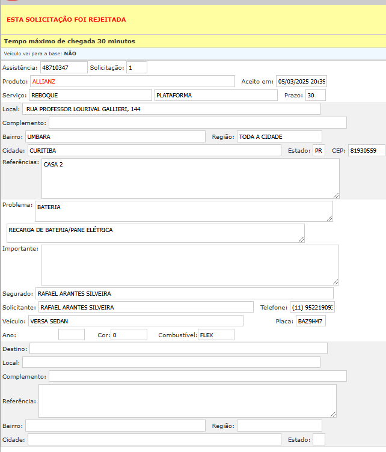Click the empty Destino field
Screen dimensions: 386x452
[x=179, y=348]
